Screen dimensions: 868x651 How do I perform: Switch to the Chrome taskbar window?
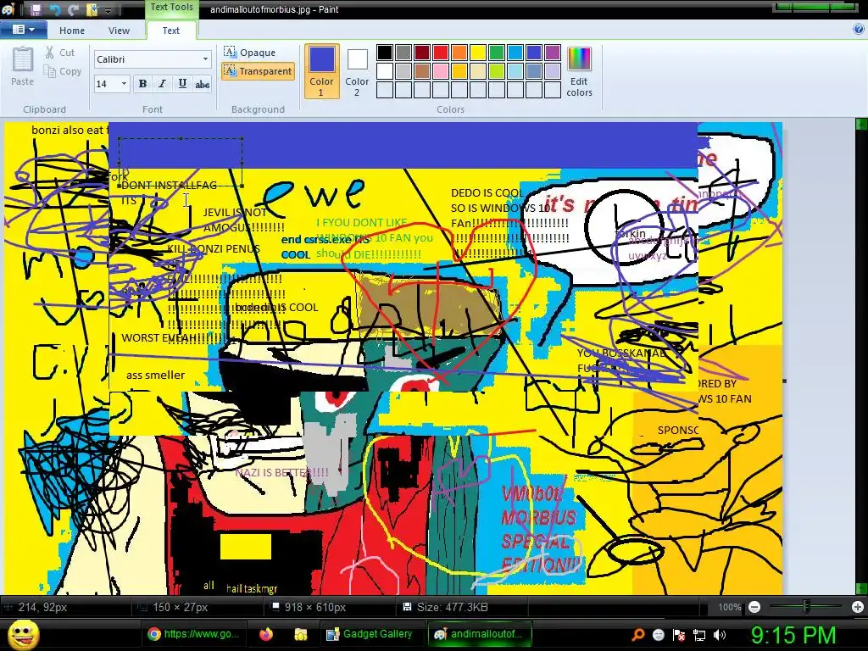tap(193, 634)
